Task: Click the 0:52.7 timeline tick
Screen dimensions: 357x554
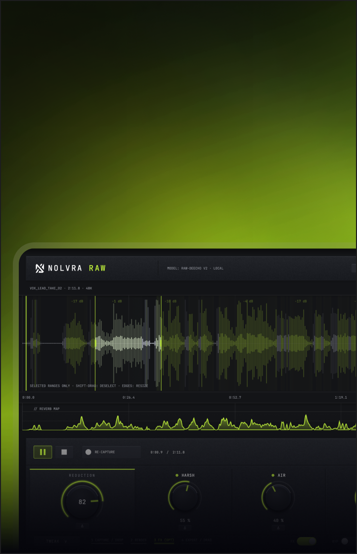Action: (x=235, y=398)
